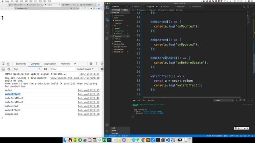Viewport: 255px width, 143px height.
Task: Click the highlighted 'watchEffect' console message
Action: (12, 95)
